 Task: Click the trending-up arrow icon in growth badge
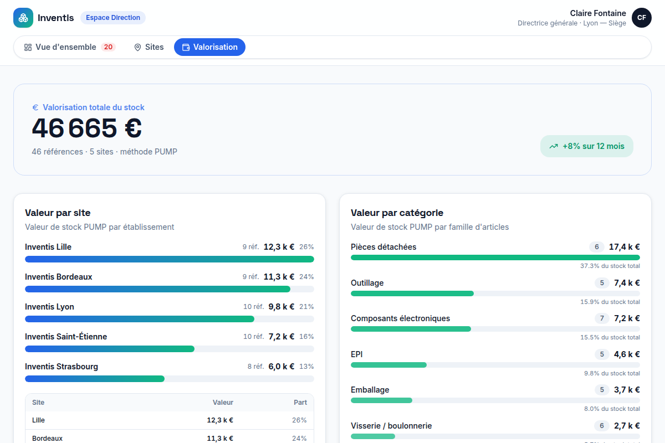click(554, 147)
